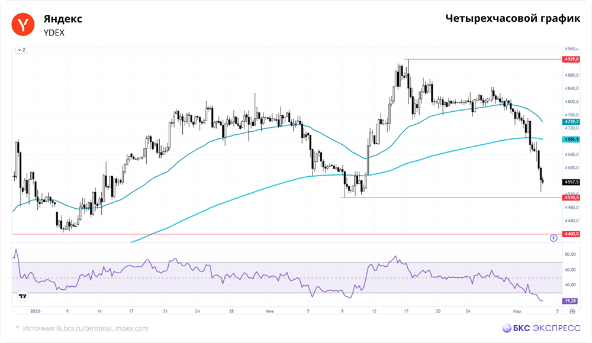The height and width of the screenshot is (343, 592).
Task: Click the 40,00 RSI axis label
Action: pyautogui.click(x=571, y=285)
